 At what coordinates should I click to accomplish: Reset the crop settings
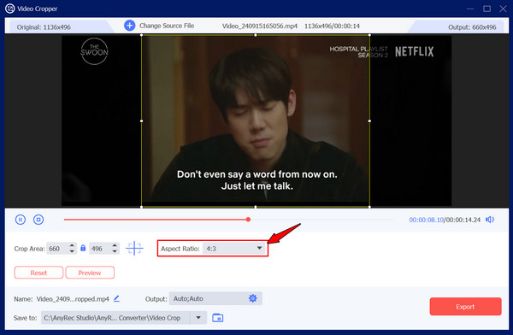pos(38,273)
